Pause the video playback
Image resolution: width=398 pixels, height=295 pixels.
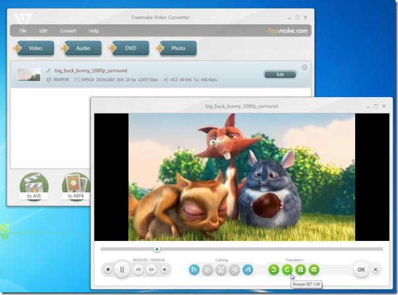(122, 269)
